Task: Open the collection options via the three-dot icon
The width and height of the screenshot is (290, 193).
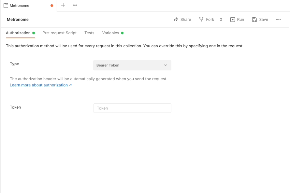Action: (279, 20)
